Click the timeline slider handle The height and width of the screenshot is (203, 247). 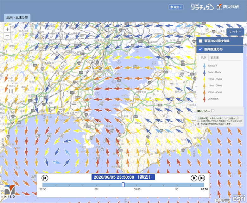(x=123, y=185)
